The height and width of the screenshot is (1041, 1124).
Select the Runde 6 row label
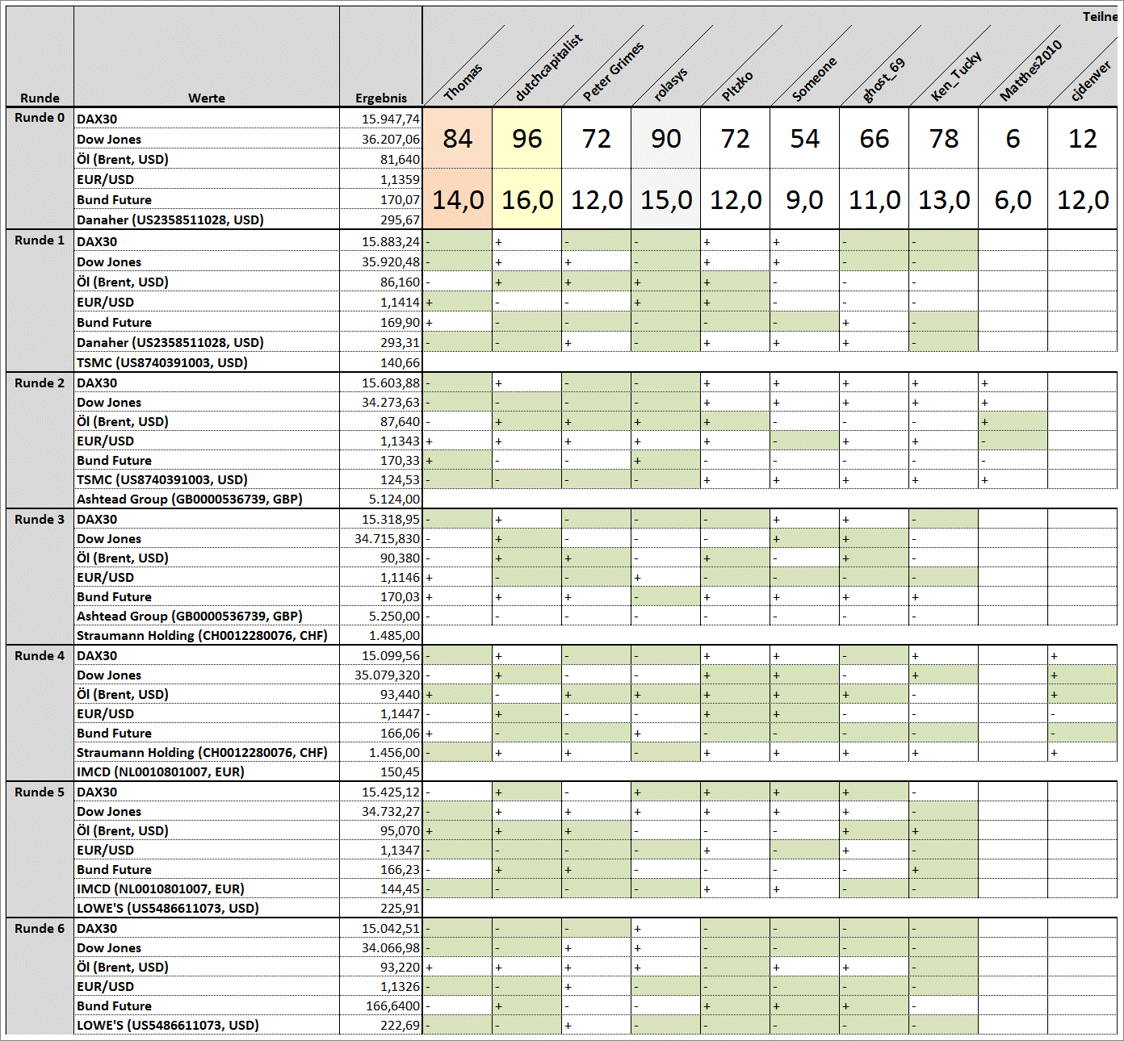(x=40, y=928)
